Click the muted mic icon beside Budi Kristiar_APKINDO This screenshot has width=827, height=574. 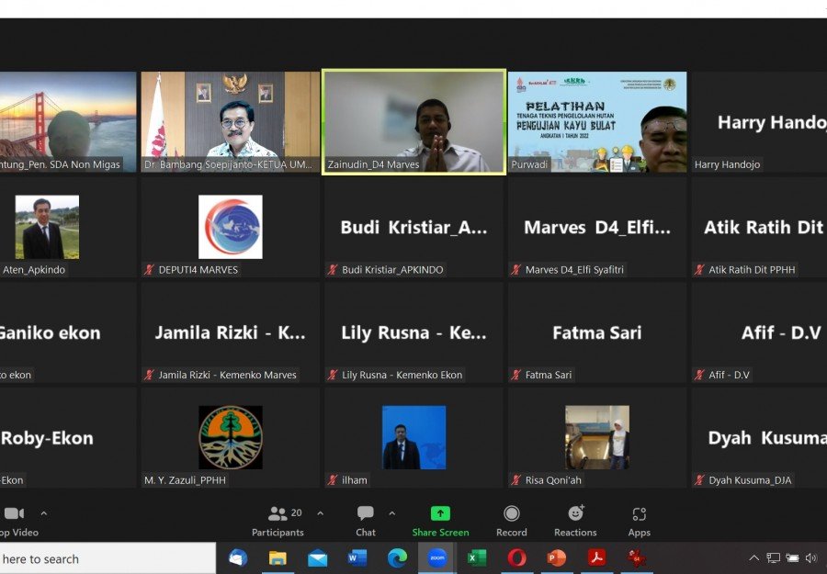click(333, 270)
